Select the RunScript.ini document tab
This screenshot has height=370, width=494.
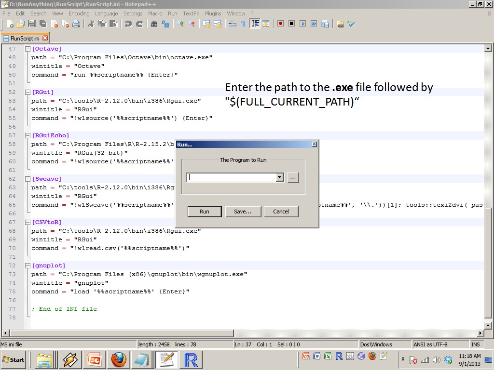(x=25, y=39)
